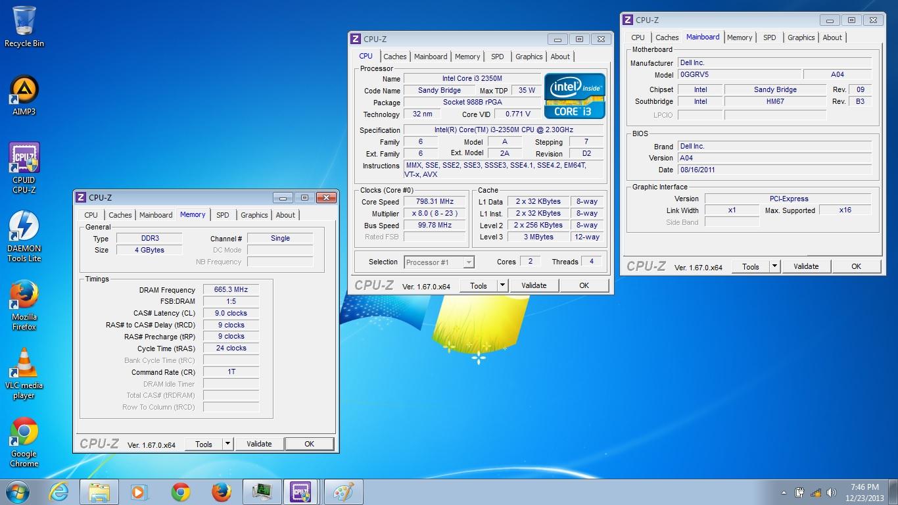Click the taskbar clock showing 7:46 PM
This screenshot has height=505, width=898.
click(864, 492)
